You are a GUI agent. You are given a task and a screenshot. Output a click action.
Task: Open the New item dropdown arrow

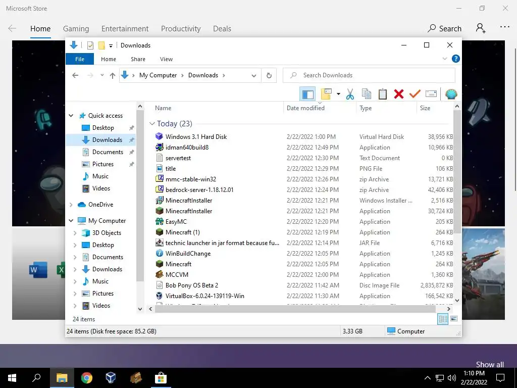338,94
